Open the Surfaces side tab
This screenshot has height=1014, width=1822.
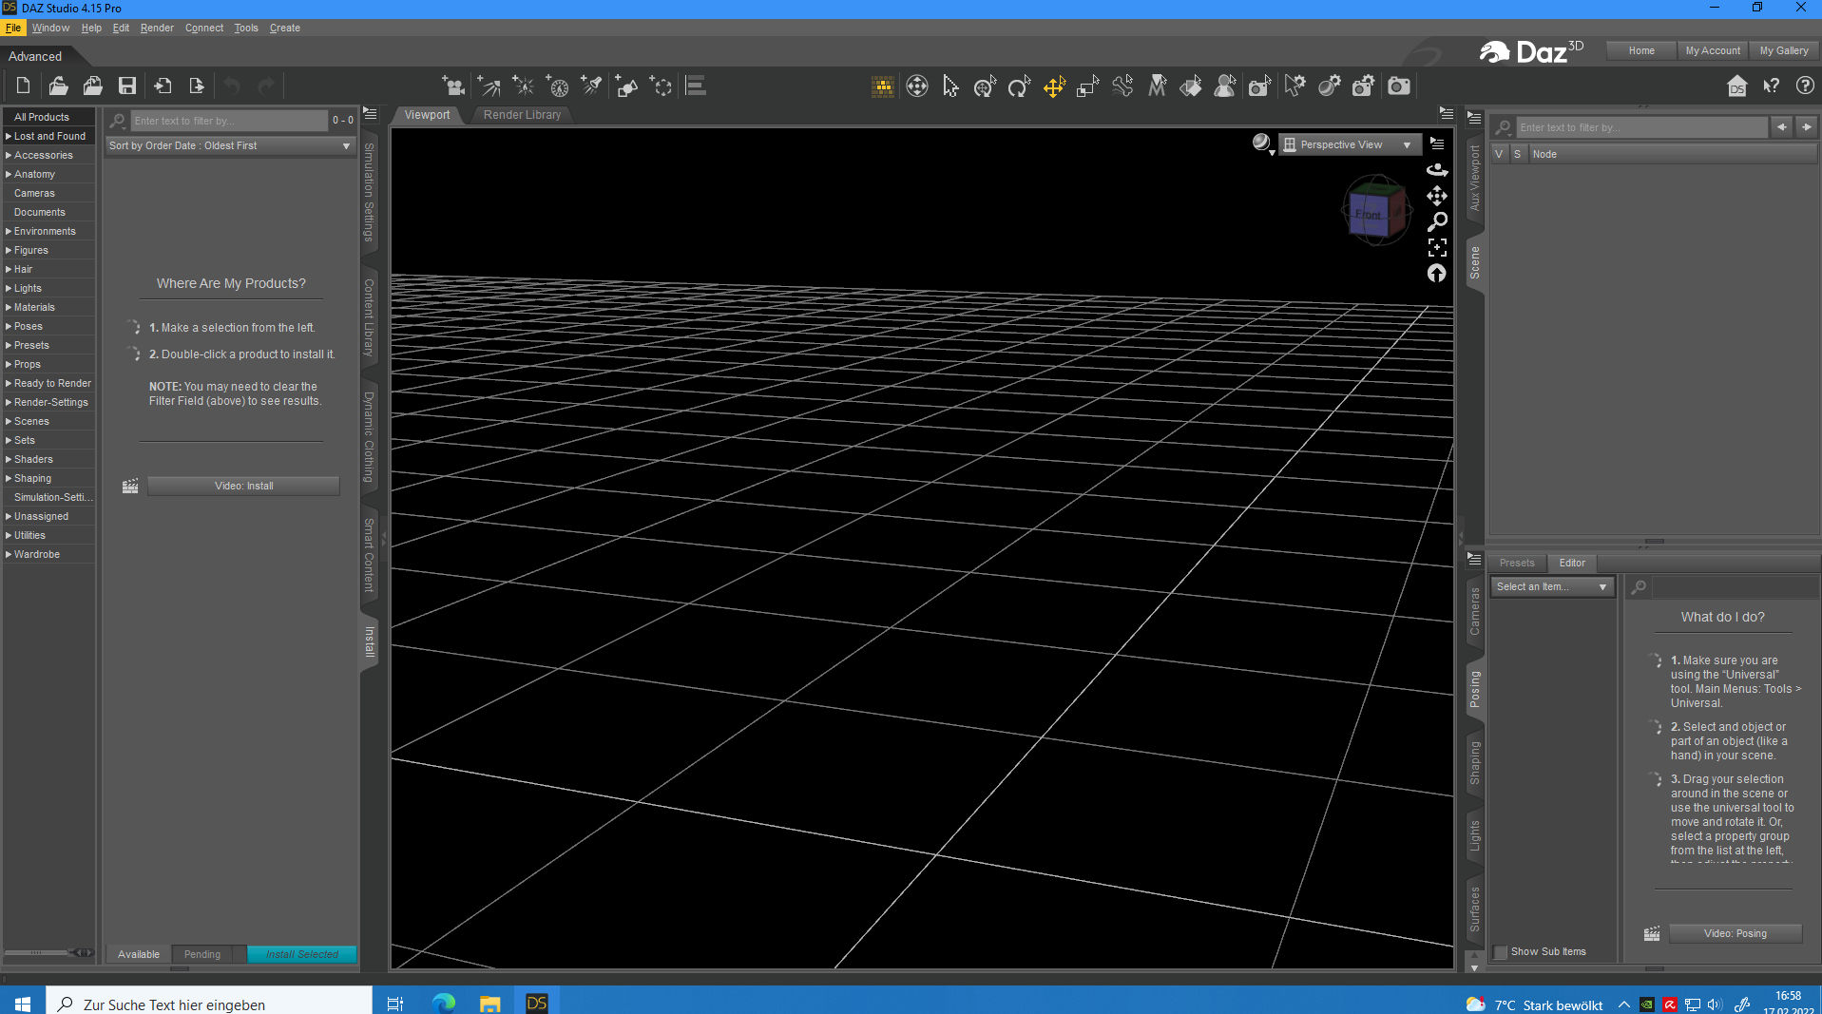1475,909
